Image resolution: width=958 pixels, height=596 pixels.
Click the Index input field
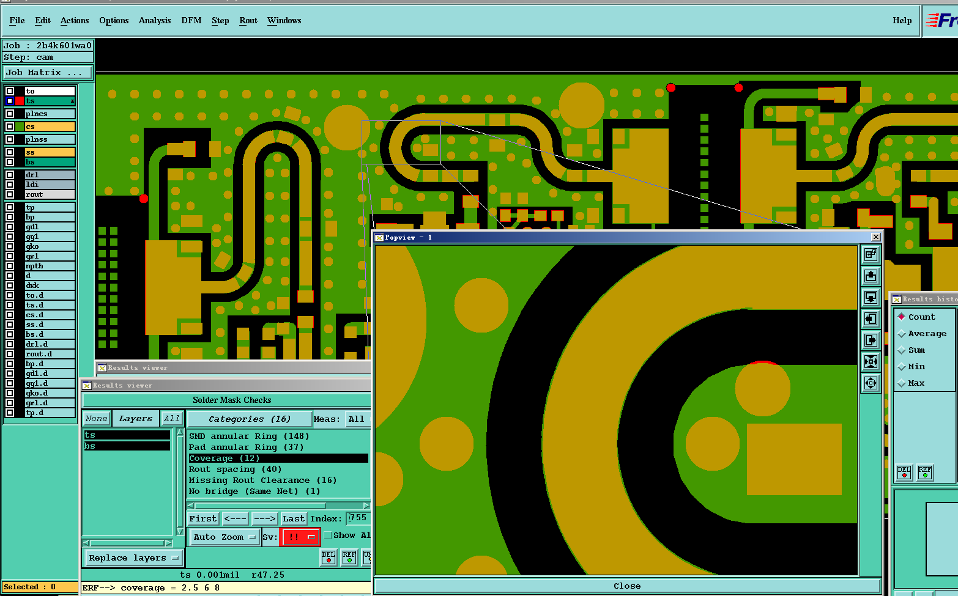[358, 518]
